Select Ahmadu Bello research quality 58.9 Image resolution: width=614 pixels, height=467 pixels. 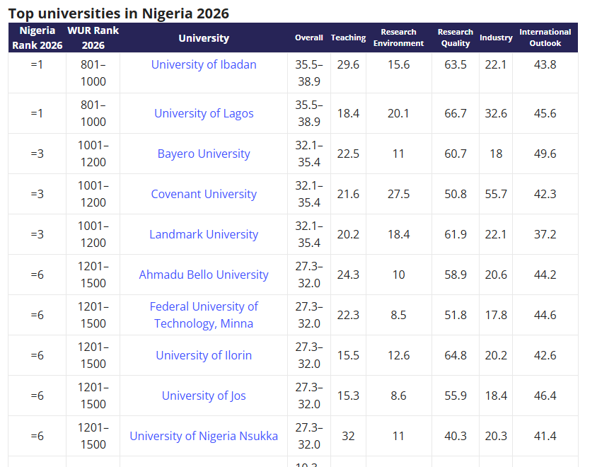pos(456,275)
